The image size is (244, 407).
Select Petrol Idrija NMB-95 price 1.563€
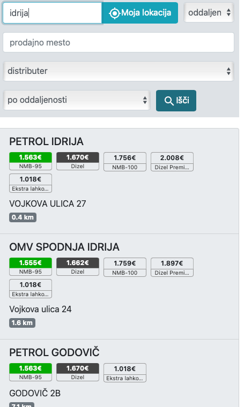pos(31,161)
